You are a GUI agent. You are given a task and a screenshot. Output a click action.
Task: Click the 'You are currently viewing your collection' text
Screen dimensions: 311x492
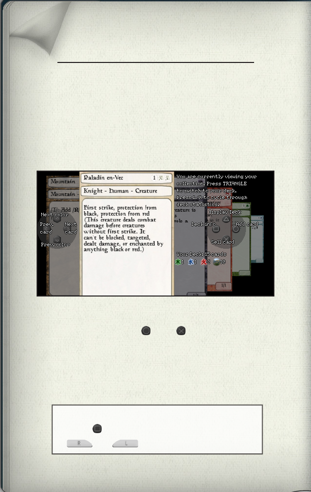click(x=216, y=180)
